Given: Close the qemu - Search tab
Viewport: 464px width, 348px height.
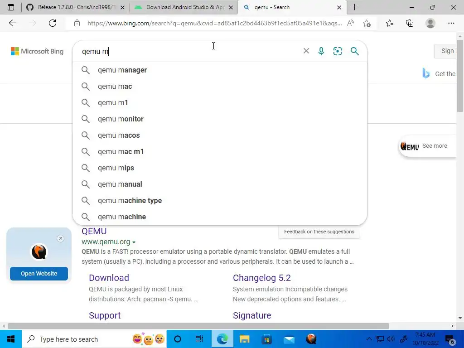Looking at the screenshot, I should (x=339, y=7).
